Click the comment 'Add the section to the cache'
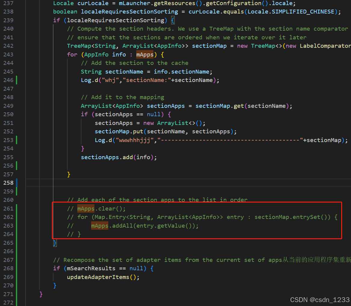The height and width of the screenshot is (306, 351). click(134, 63)
